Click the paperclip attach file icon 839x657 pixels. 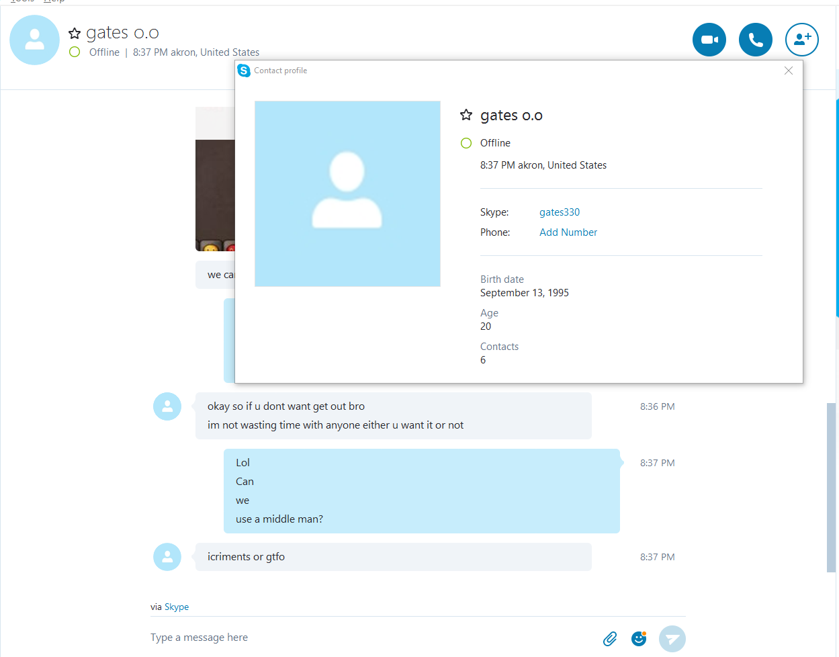pyautogui.click(x=610, y=639)
